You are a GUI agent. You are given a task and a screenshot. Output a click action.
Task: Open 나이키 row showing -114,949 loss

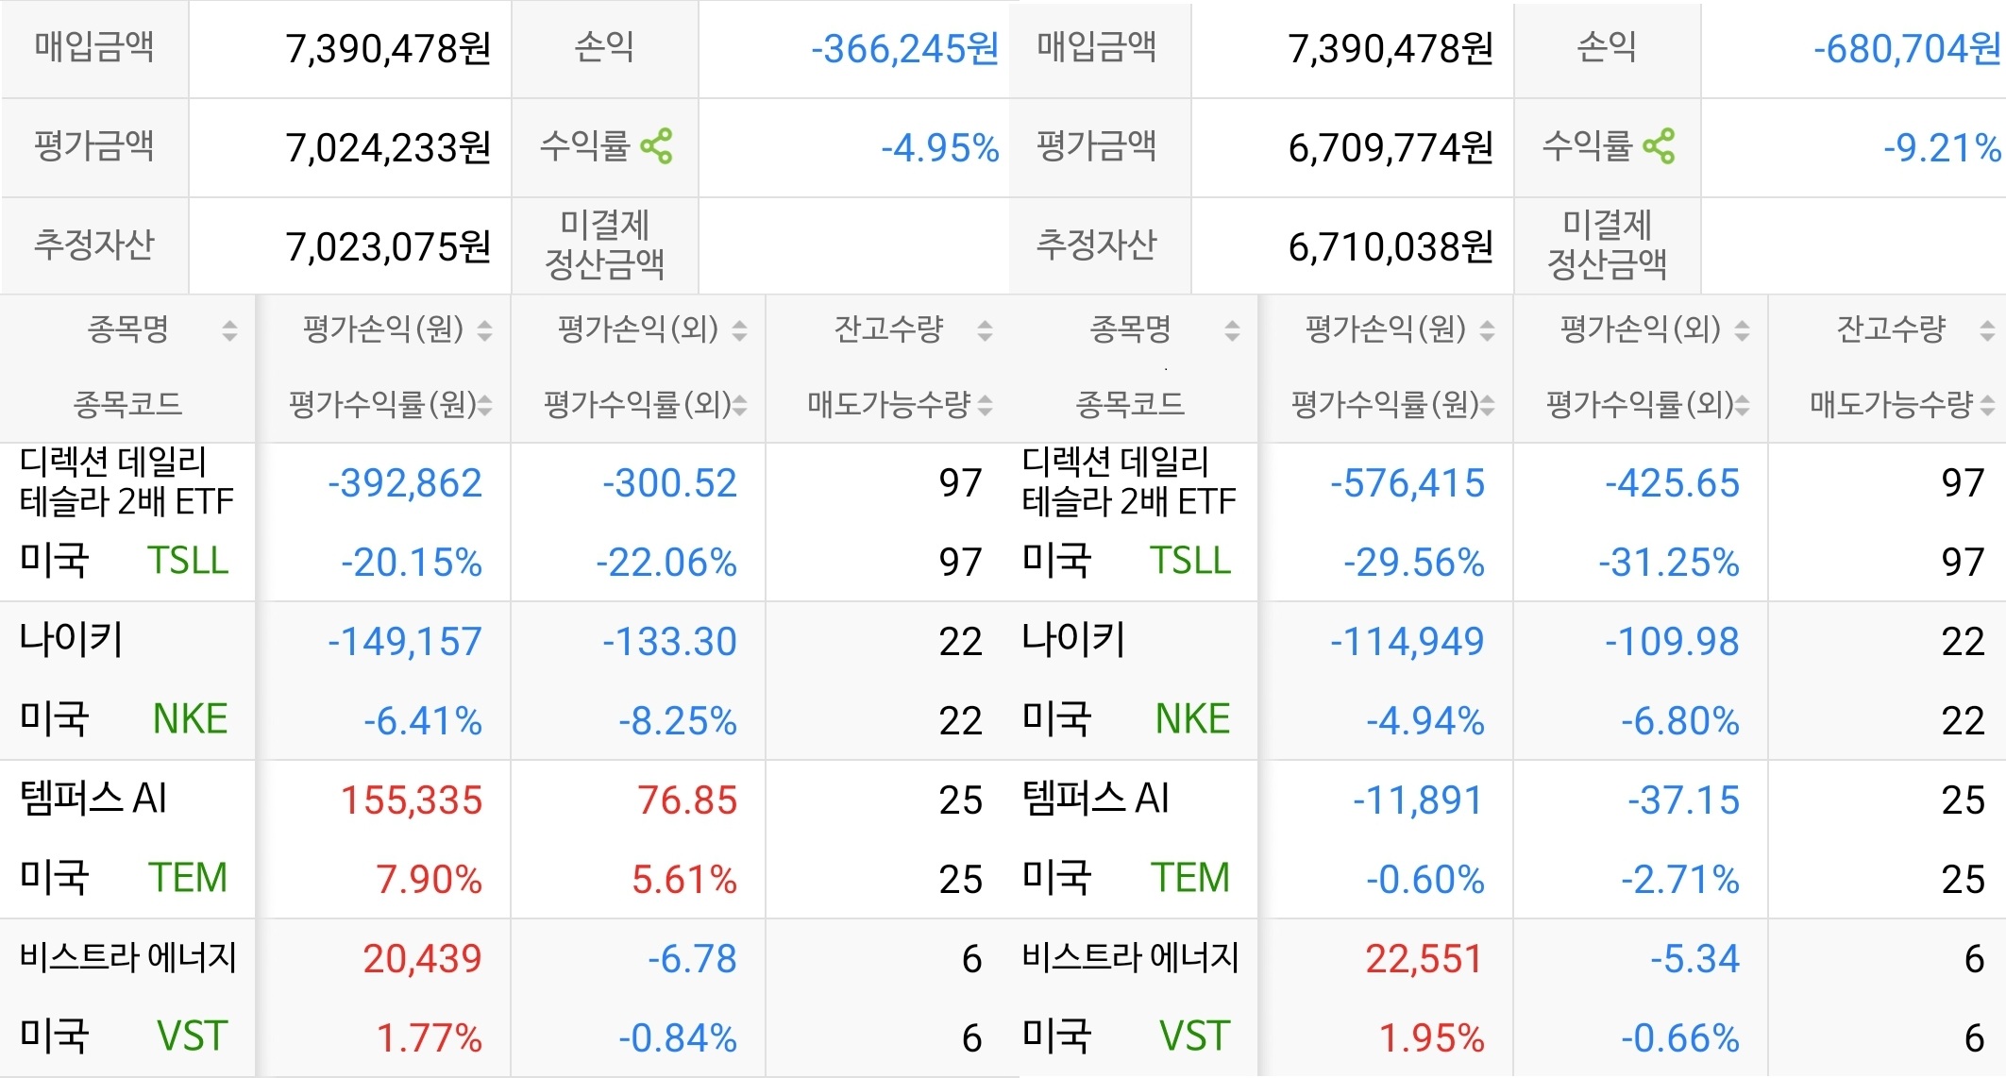[x=1073, y=640]
